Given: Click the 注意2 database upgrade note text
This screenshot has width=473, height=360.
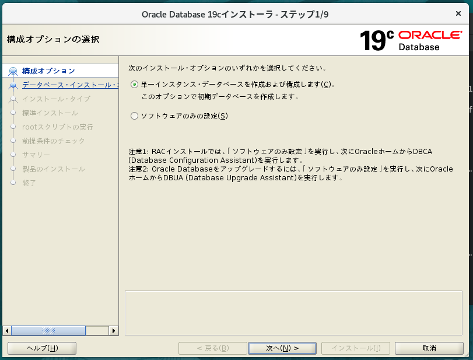Looking at the screenshot, I should click(291, 173).
